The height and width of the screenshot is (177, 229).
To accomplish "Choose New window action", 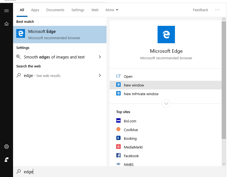I will (x=166, y=85).
